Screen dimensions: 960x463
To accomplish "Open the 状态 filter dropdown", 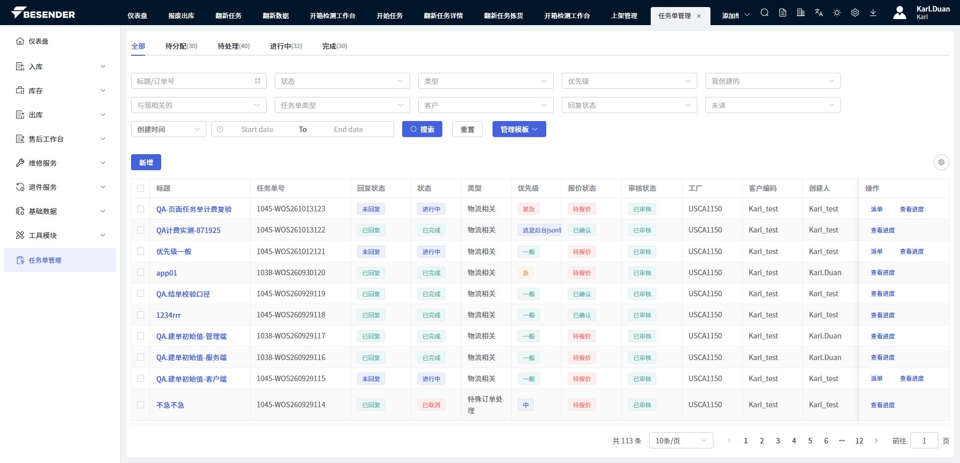I will pos(342,81).
